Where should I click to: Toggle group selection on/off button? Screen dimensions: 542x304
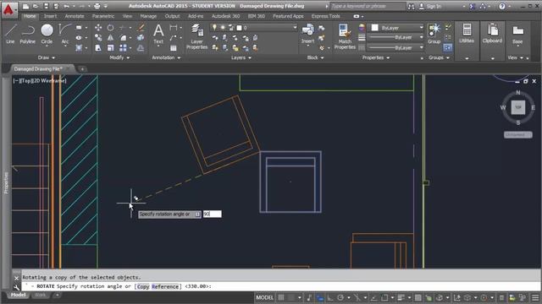pyautogui.click(x=448, y=48)
